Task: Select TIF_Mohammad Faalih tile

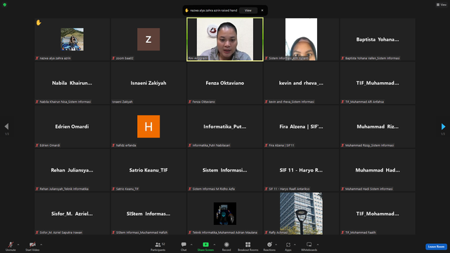Action: (378, 214)
